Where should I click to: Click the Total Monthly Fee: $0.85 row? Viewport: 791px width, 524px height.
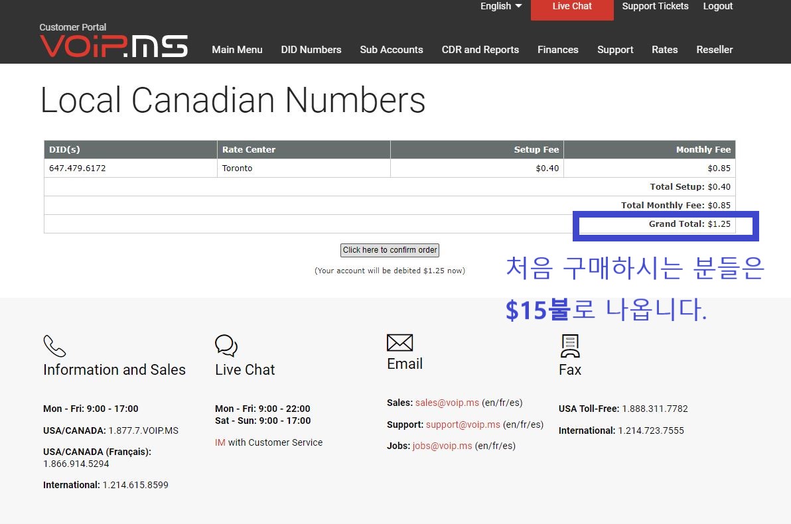coord(390,205)
